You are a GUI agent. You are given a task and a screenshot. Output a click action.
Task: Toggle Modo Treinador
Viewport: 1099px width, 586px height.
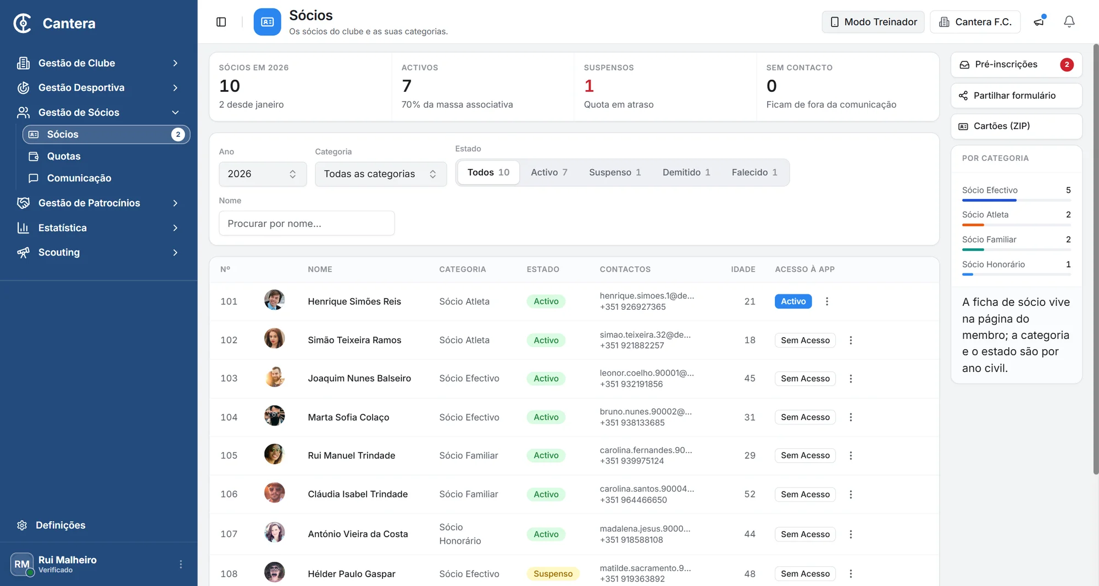coord(873,22)
